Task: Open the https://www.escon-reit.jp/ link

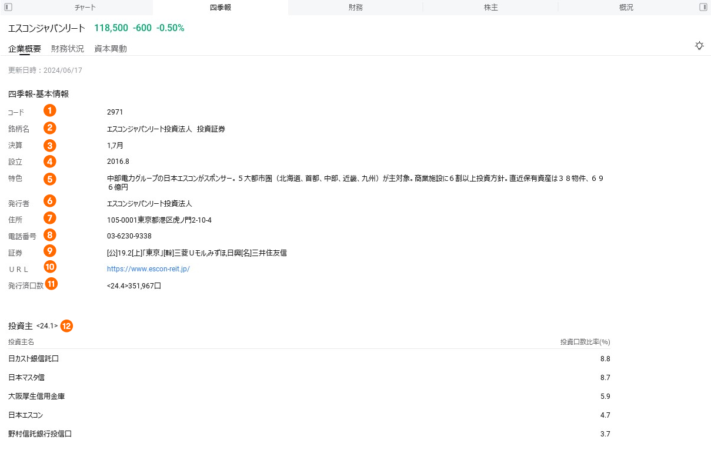Action: [x=148, y=269]
